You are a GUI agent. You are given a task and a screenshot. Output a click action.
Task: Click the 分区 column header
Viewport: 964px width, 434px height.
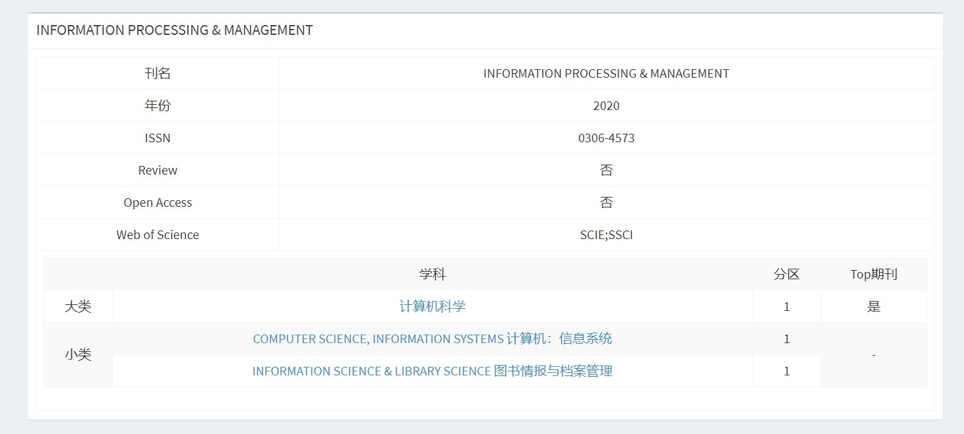tap(787, 274)
